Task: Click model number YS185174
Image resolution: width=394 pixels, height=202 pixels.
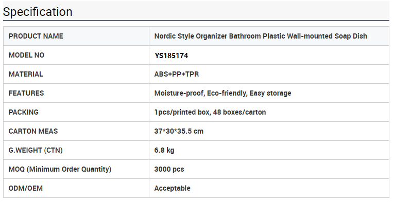Action: (x=172, y=56)
